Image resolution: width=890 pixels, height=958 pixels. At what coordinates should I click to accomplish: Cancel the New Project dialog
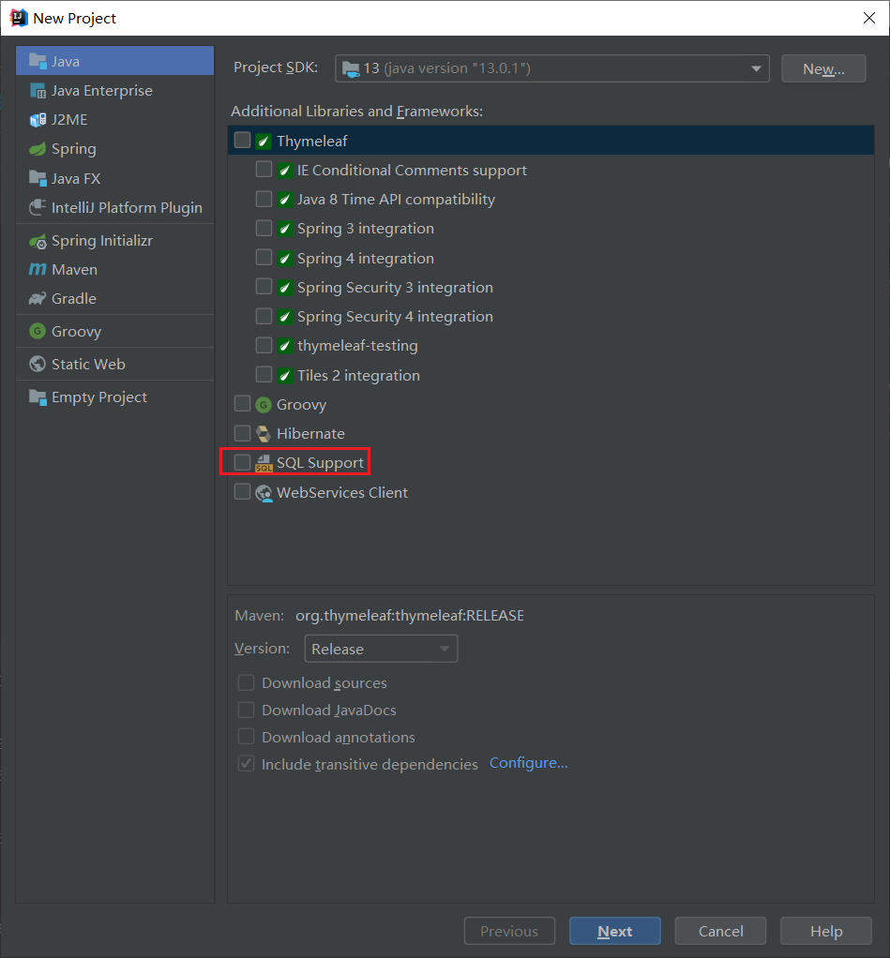click(x=720, y=931)
